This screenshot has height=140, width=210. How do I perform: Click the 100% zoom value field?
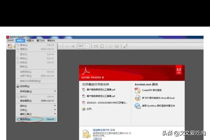pyautogui.click(x=81, y=46)
